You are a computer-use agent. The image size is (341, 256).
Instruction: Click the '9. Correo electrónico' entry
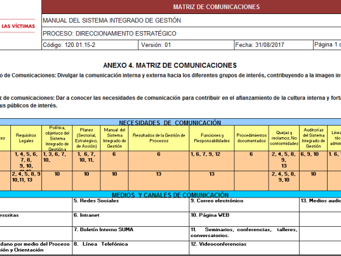244,205
